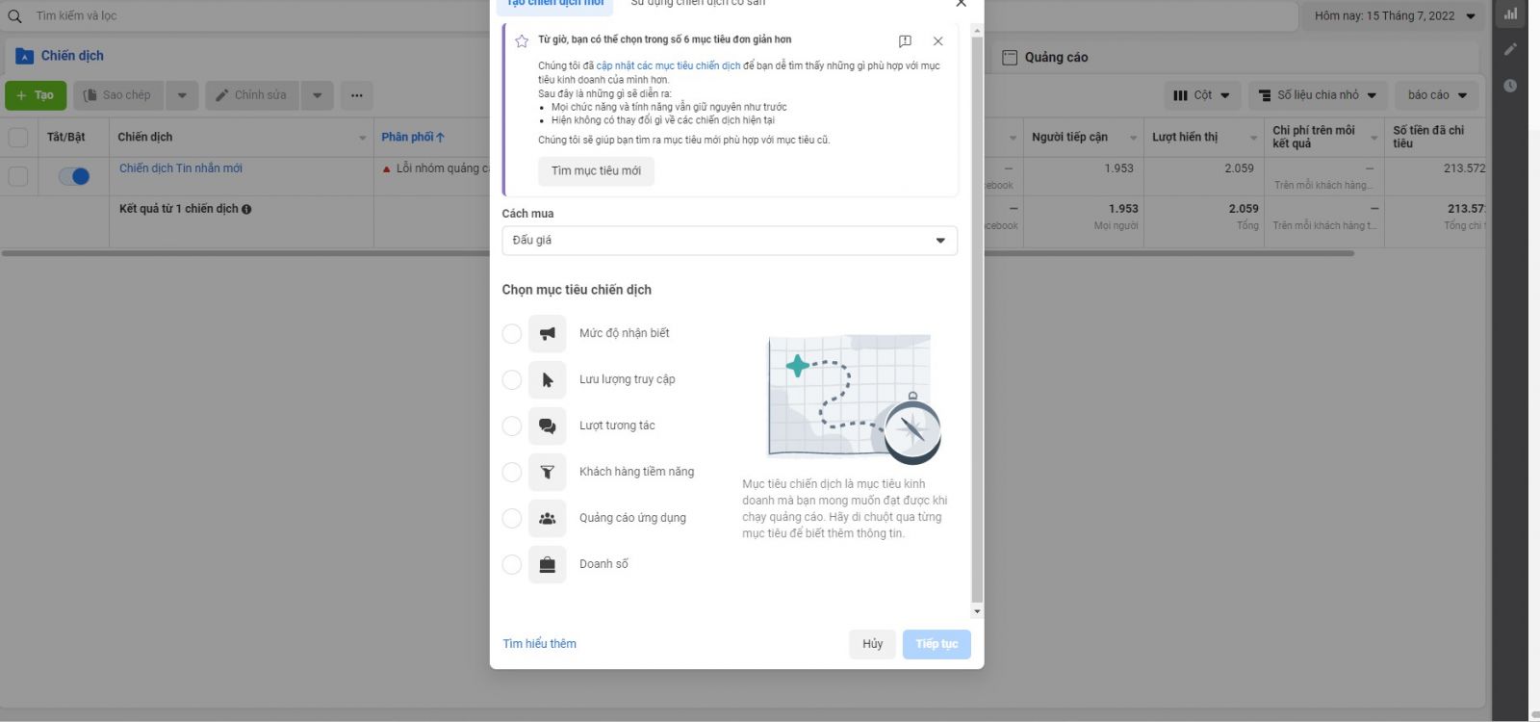Click the table's horizontal scrollbar
This screenshot has width=1540, height=722.
click(x=678, y=253)
